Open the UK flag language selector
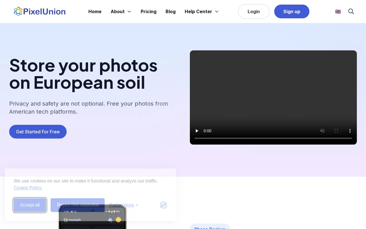The image size is (366, 229). tap(338, 11)
